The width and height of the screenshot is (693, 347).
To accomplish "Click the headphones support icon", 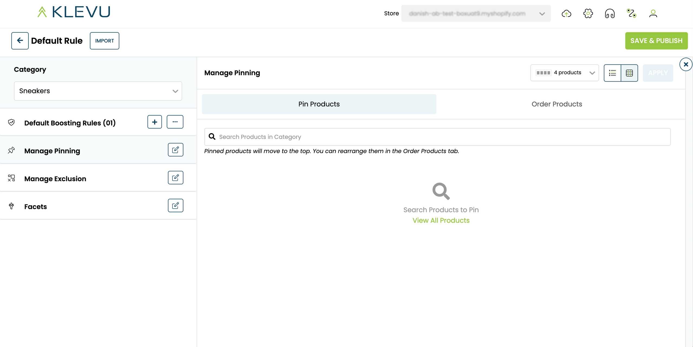I will tap(610, 14).
